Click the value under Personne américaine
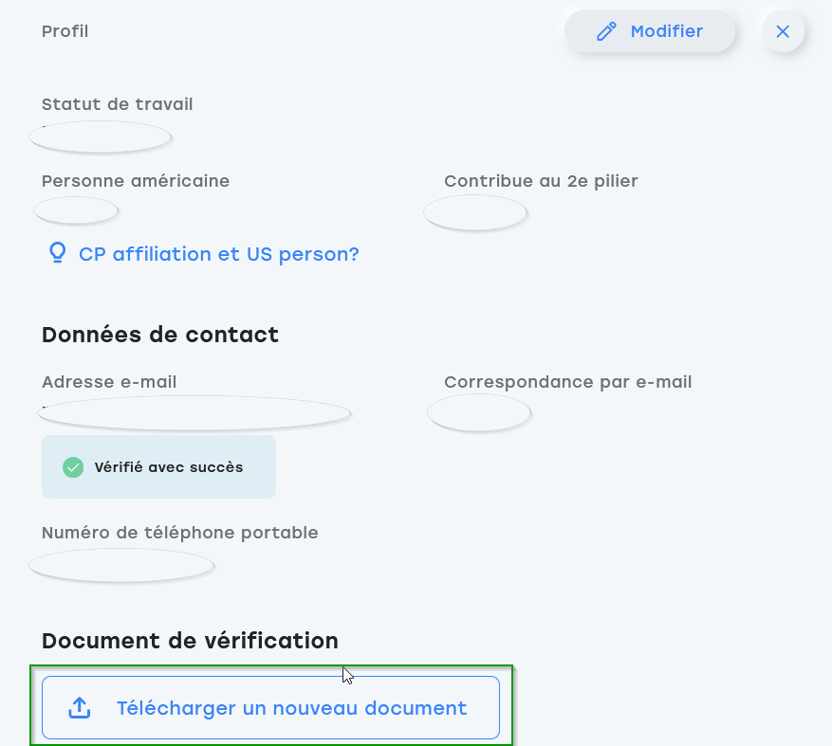832x746 pixels. [76, 210]
